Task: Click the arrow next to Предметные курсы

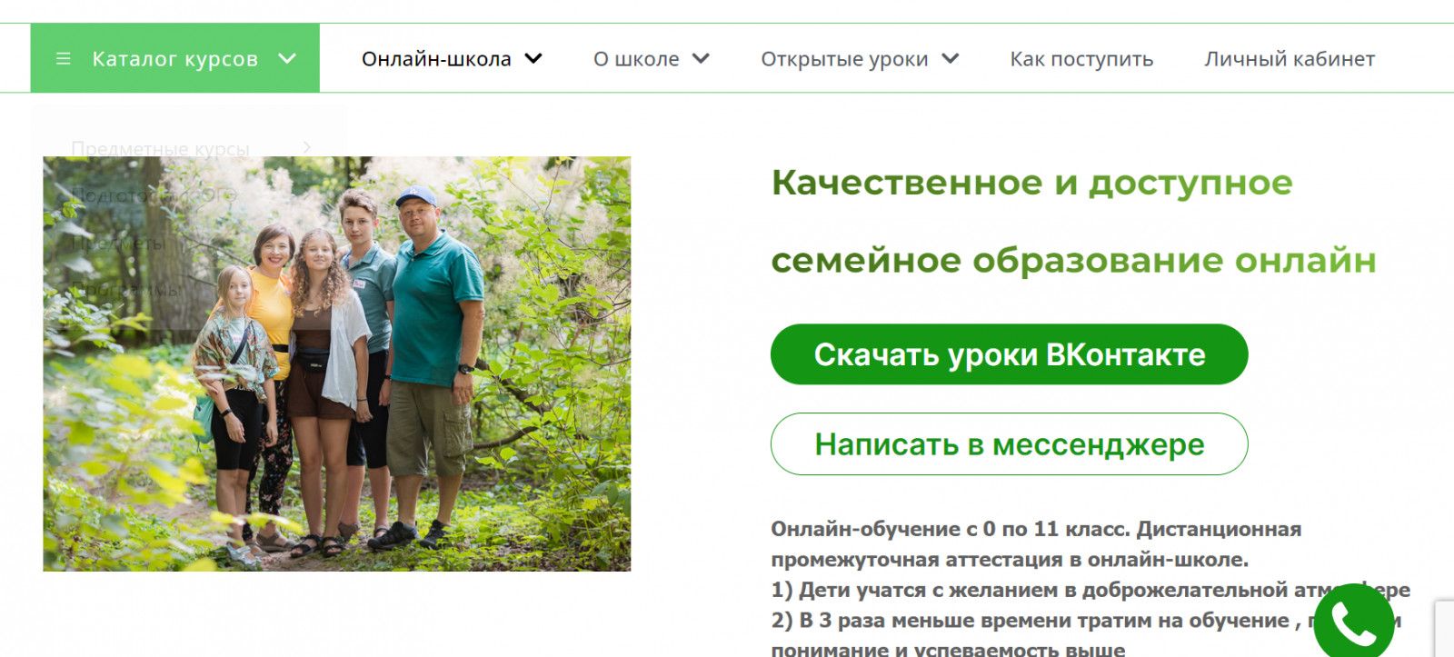Action: tap(307, 147)
